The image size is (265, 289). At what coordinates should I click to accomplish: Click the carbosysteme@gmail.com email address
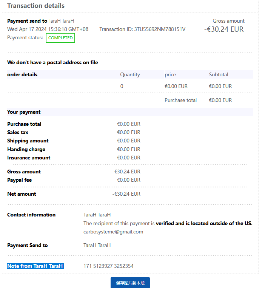113,232
